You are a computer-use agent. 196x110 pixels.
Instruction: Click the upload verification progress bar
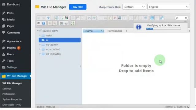point(163,29)
